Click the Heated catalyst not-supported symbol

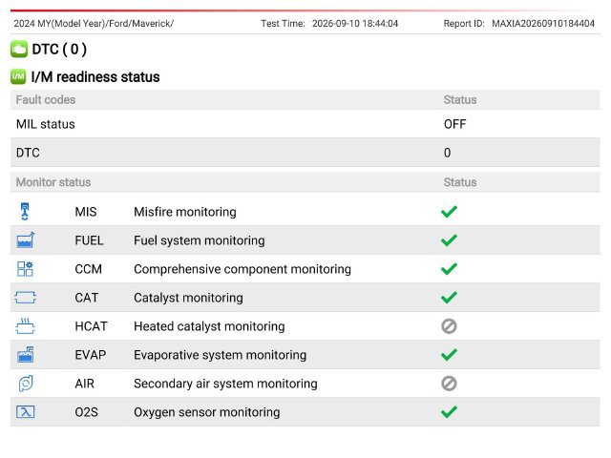tap(449, 326)
